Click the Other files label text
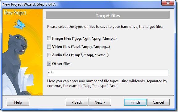This screenshot has width=178, height=112. point(61,64)
